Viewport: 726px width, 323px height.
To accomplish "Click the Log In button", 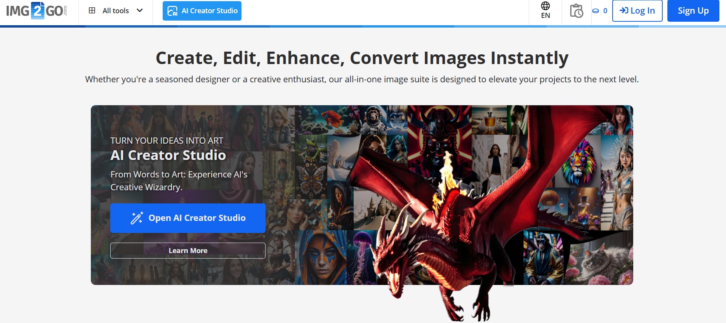I will click(x=637, y=11).
